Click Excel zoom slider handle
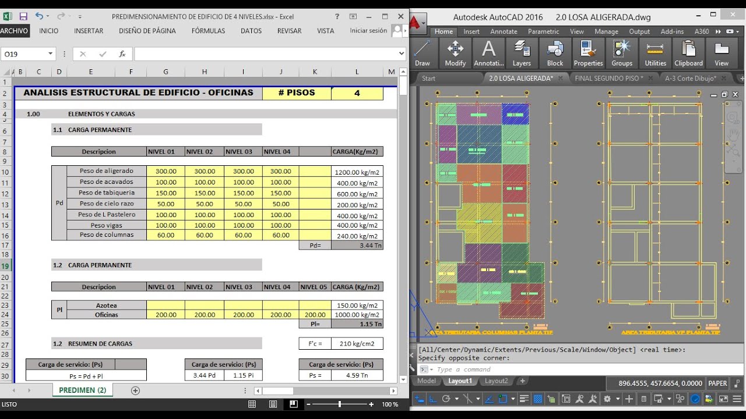746x419 pixels. pos(340,404)
